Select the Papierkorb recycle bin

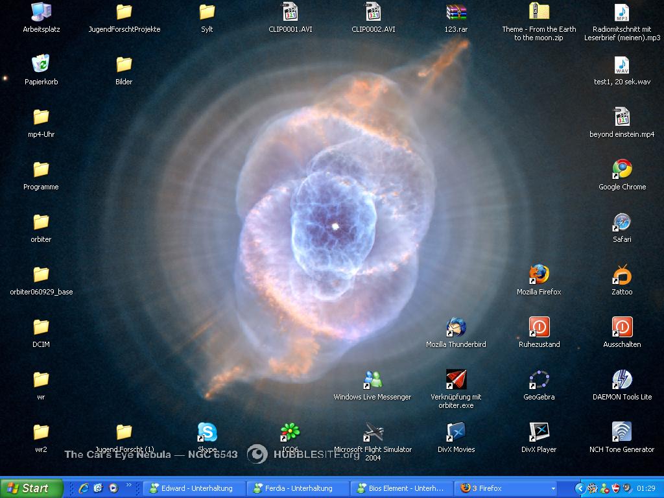(41, 65)
